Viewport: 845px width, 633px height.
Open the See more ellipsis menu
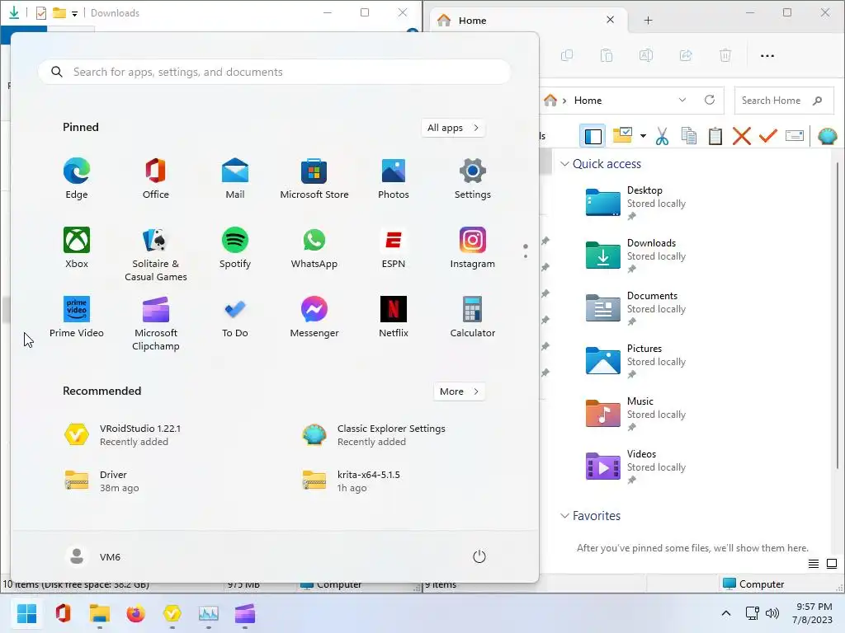767,55
